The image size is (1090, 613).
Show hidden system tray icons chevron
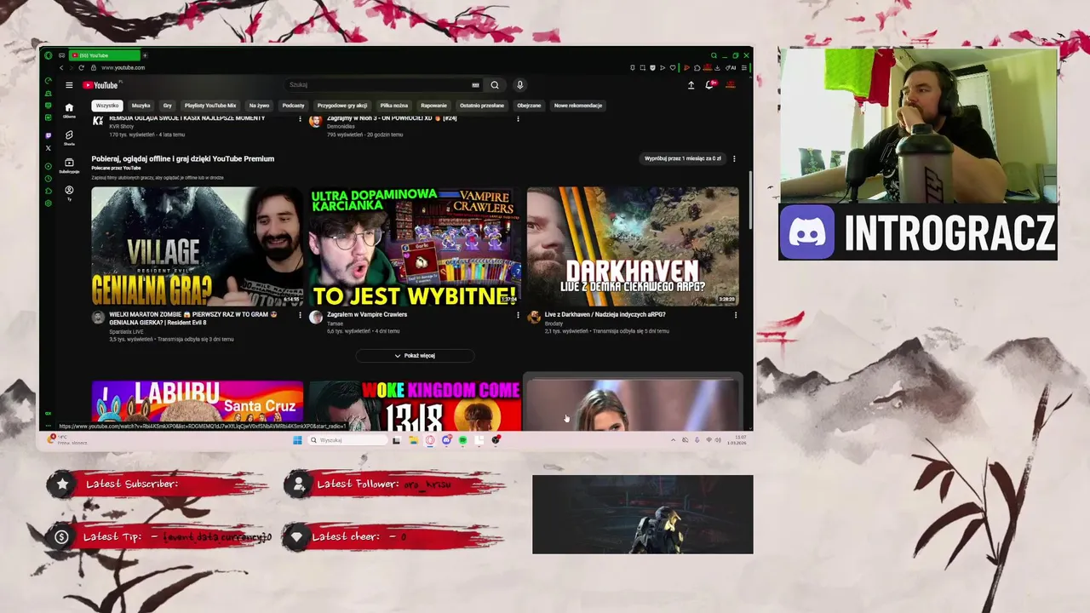tap(674, 440)
